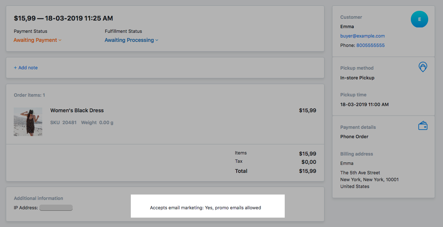Screen dimensions: 443x227
Task: Call the phone number 8005555555
Action: (370, 45)
